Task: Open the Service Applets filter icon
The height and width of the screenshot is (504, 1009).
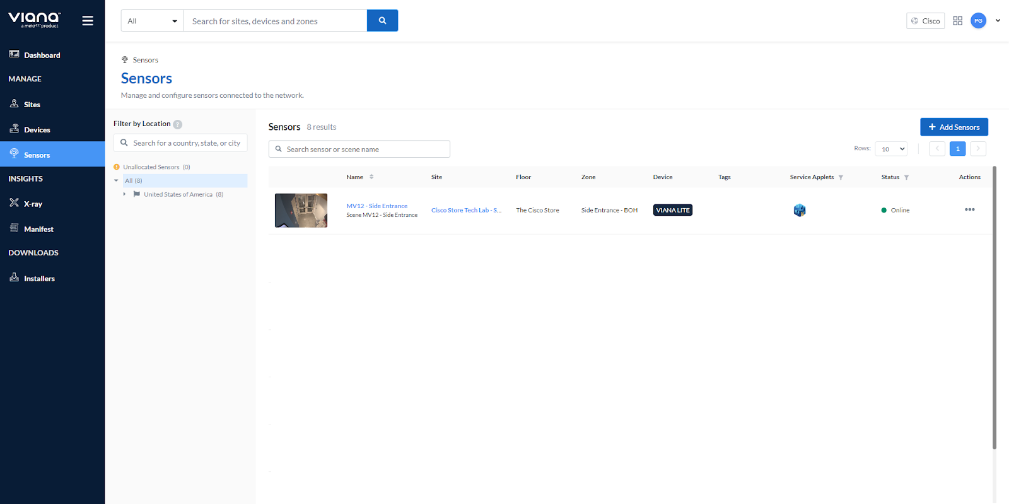Action: (841, 178)
